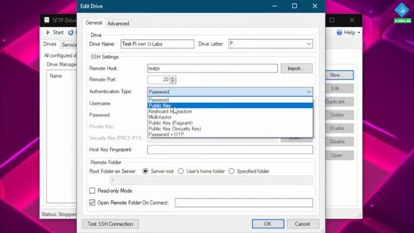Collapse the Authentication Type dropdown

pos(309,92)
